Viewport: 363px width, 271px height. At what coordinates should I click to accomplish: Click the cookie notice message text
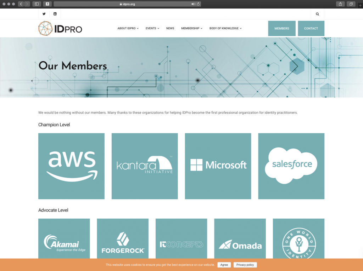(x=160, y=265)
